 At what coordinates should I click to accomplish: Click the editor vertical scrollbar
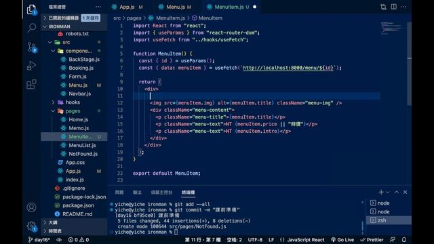point(410,64)
